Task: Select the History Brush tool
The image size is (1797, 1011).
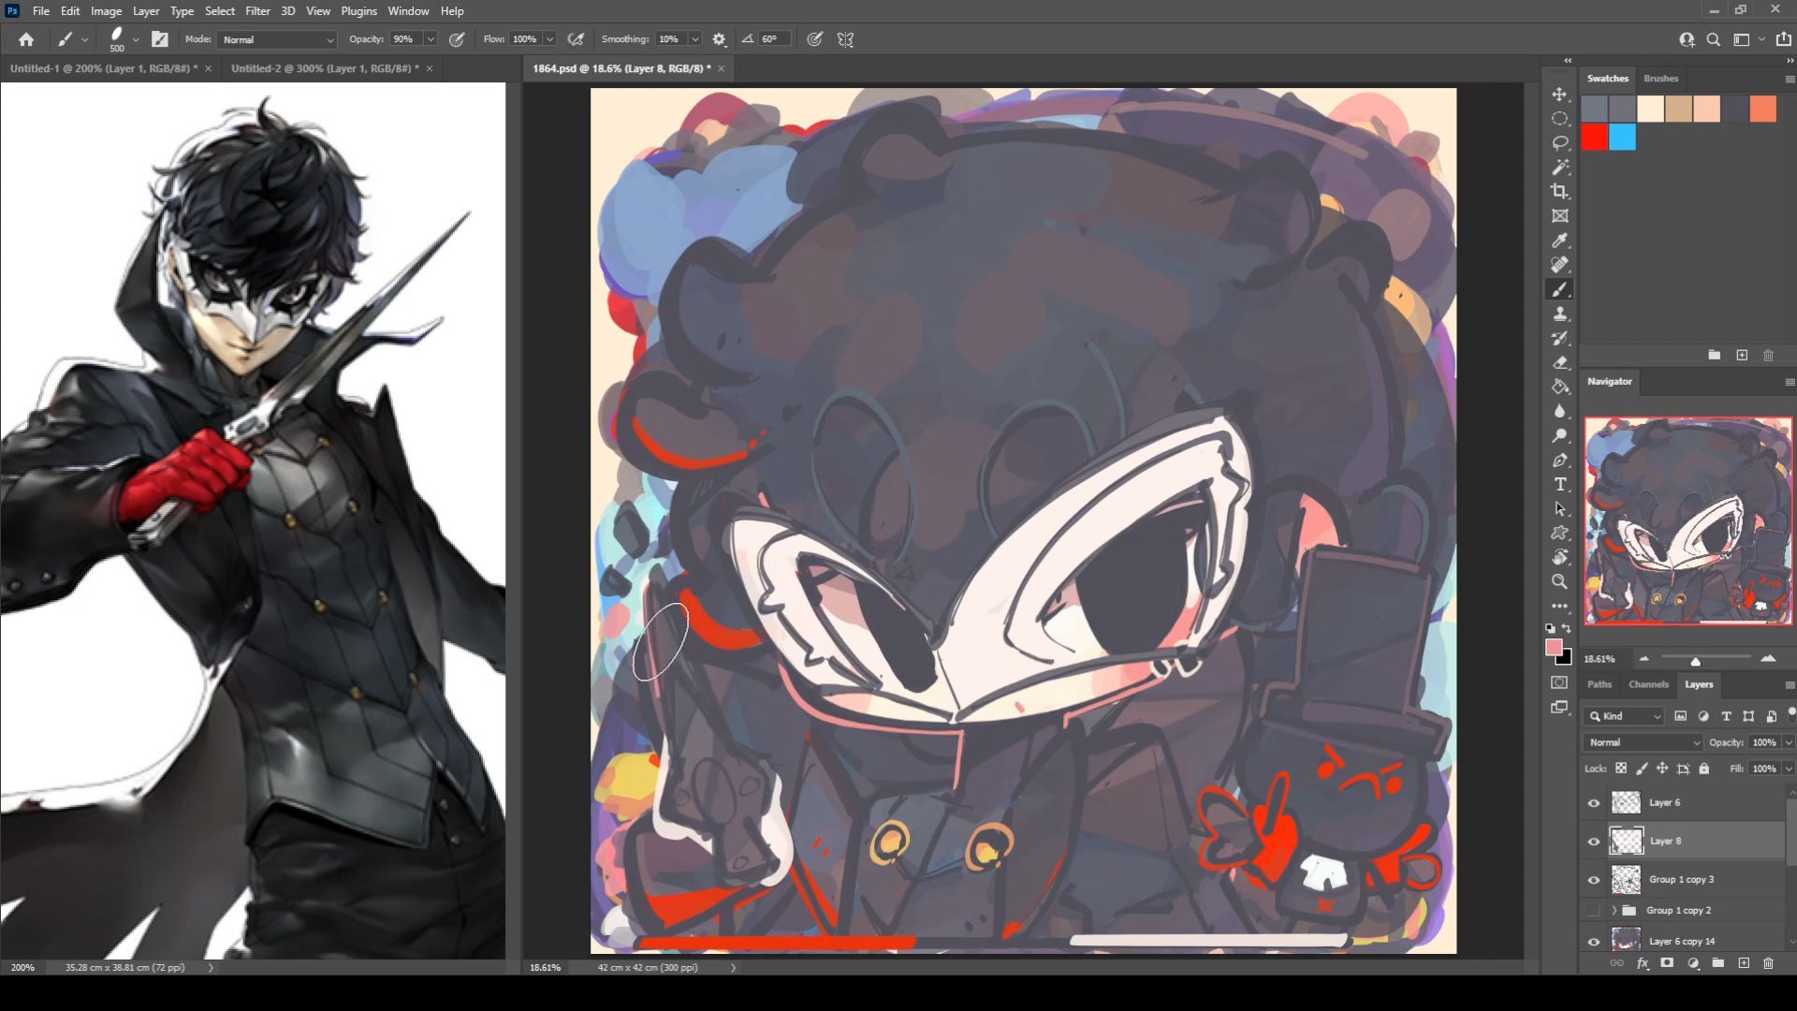Action: point(1559,338)
